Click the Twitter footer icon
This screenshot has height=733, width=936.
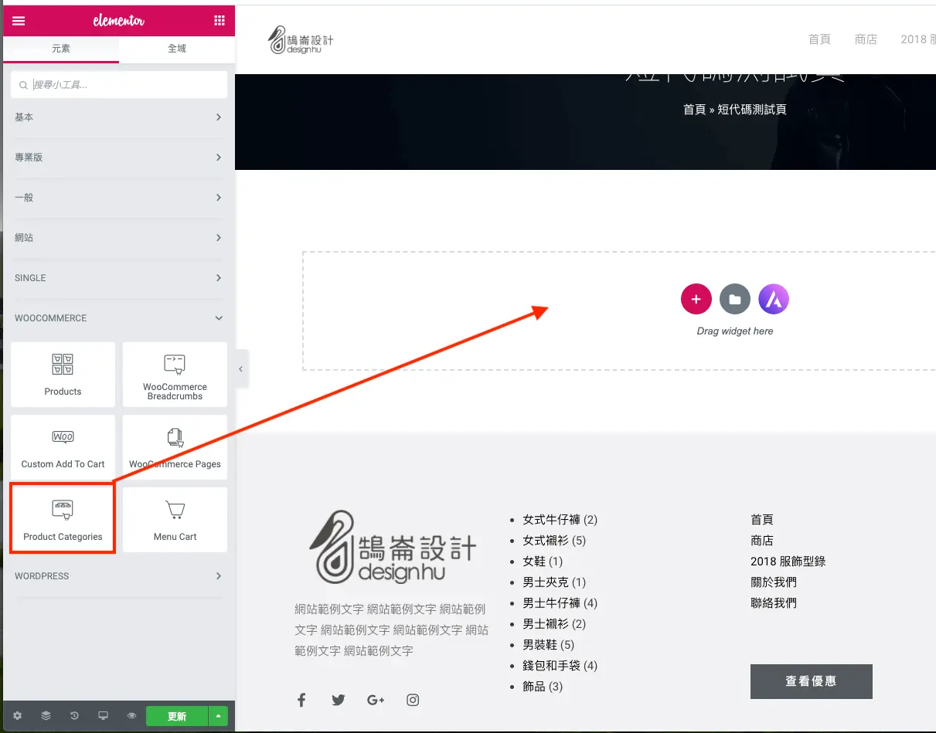coord(339,700)
